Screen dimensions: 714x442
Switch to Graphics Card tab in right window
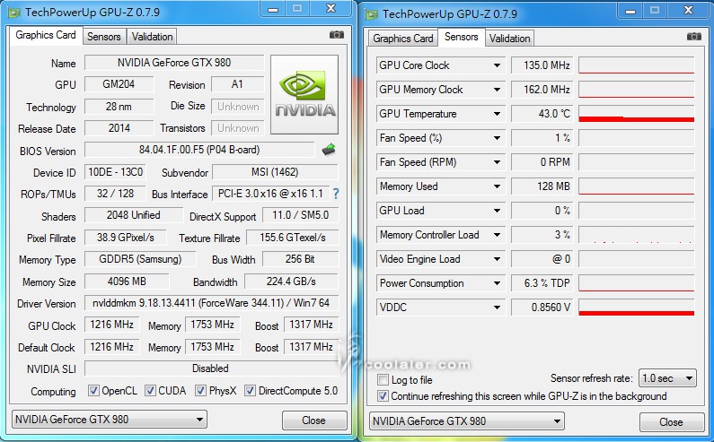click(403, 39)
